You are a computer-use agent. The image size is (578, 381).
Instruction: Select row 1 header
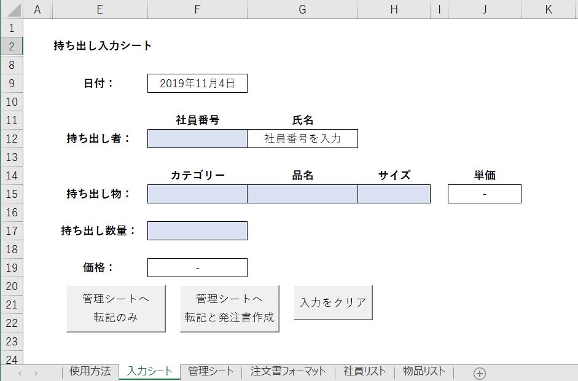pyautogui.click(x=12, y=28)
